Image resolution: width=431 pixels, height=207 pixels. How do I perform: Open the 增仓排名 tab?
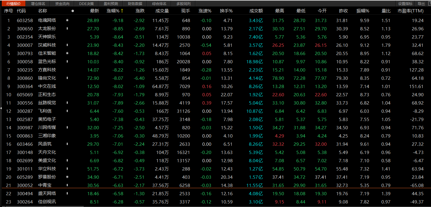[x=38, y=4]
